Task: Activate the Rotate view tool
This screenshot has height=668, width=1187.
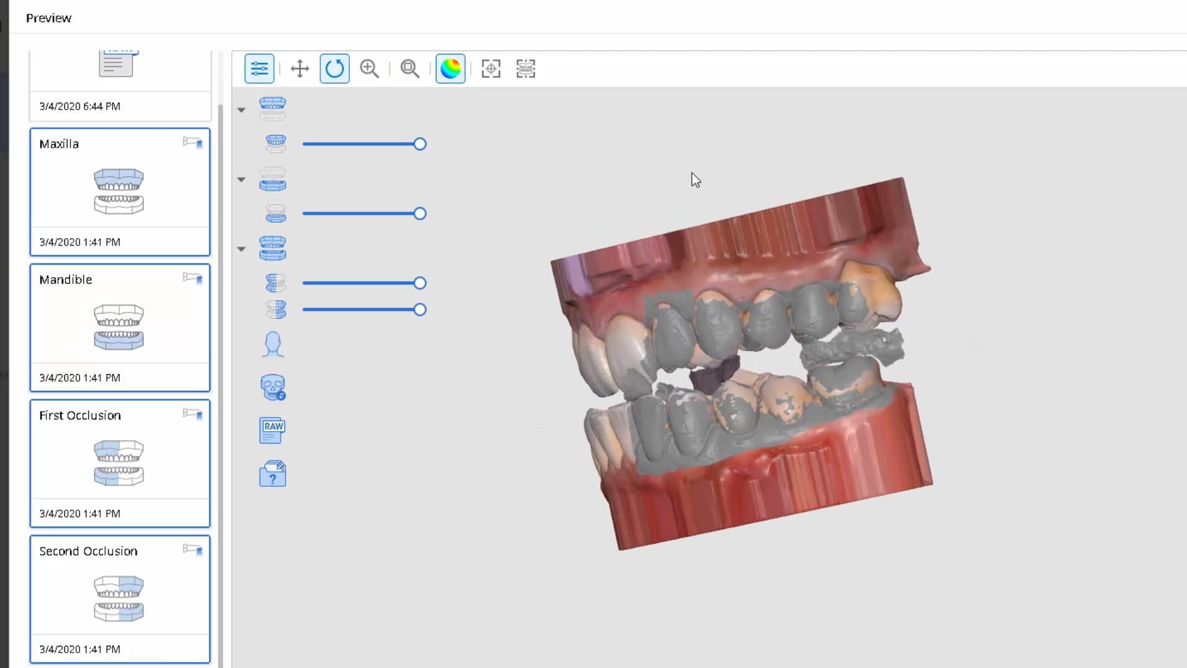Action: [x=334, y=69]
